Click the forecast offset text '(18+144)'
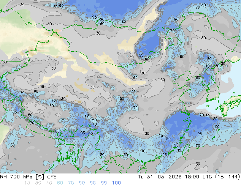The height and width of the screenshot is (186, 241). coord(228,177)
